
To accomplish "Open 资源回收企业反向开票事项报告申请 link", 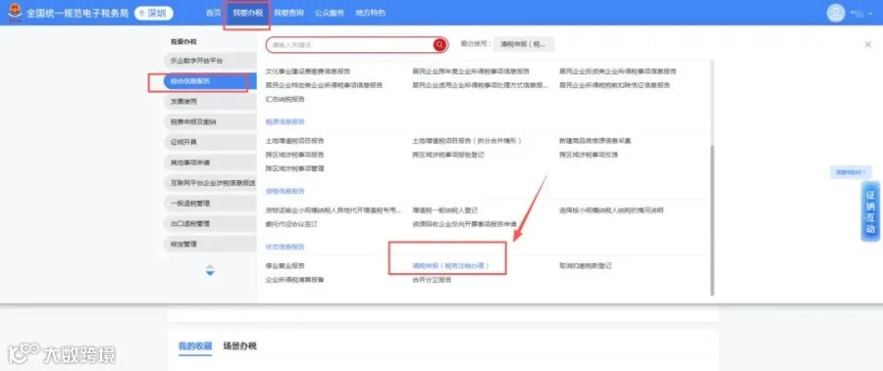I will [x=465, y=224].
